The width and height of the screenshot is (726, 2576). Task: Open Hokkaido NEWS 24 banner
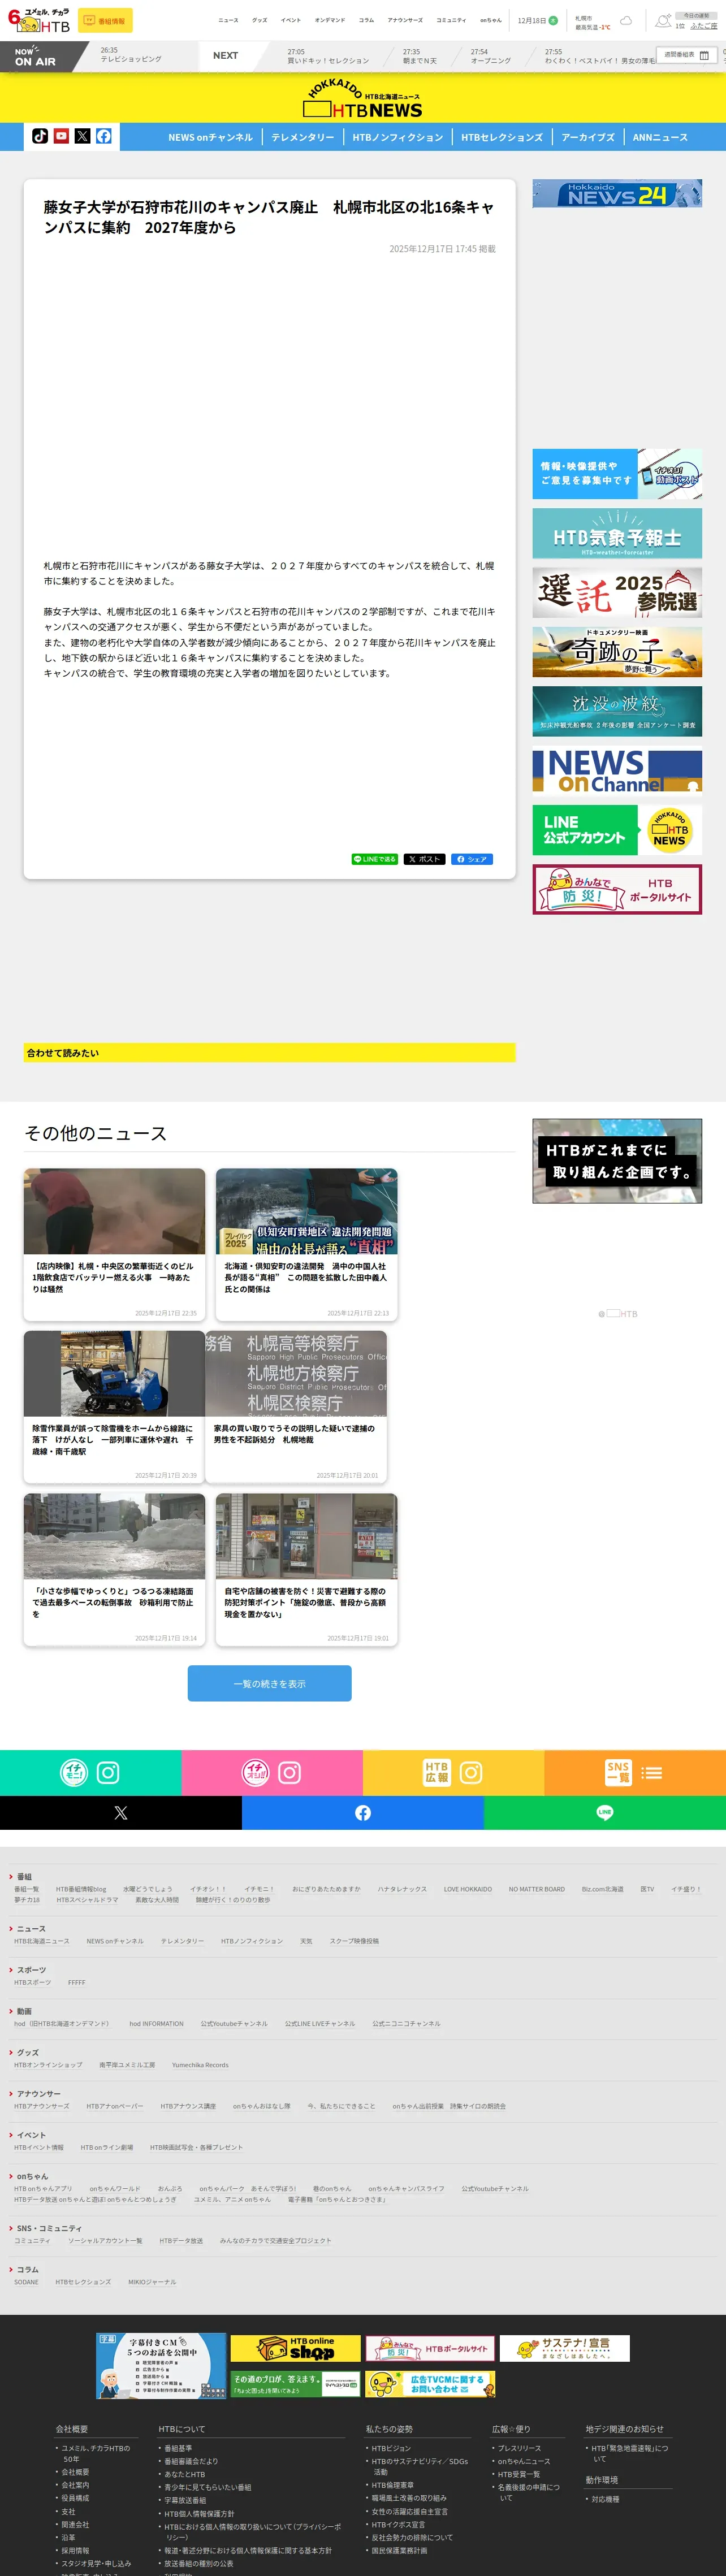[617, 193]
